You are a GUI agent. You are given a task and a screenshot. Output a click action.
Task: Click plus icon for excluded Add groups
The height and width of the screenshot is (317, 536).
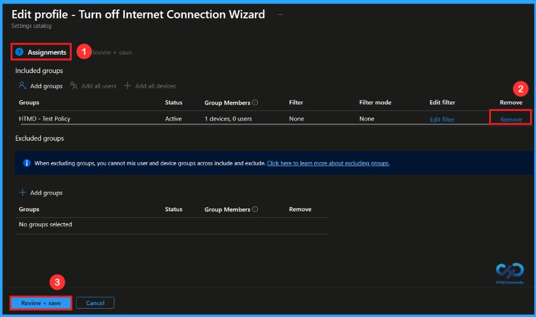(x=23, y=192)
